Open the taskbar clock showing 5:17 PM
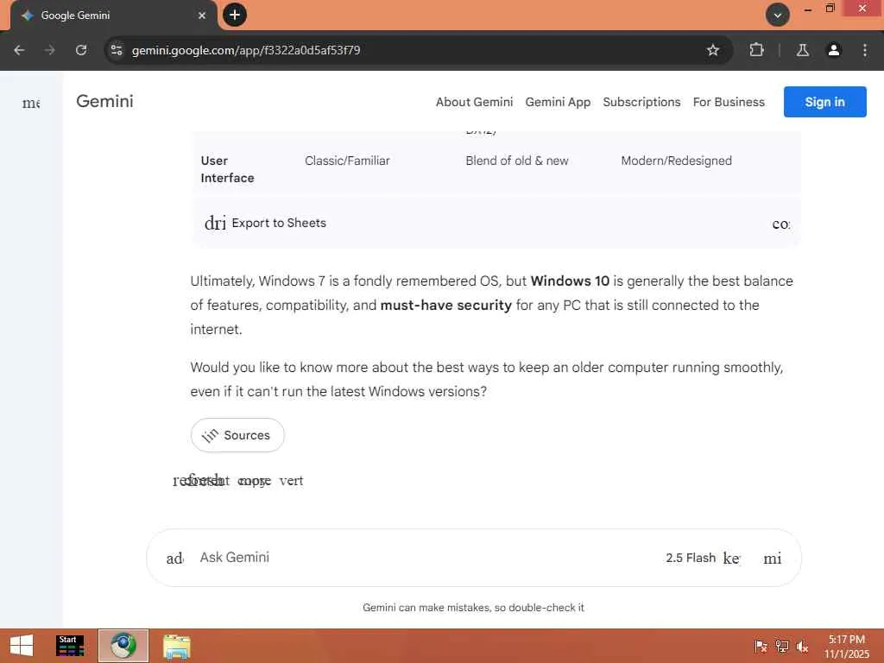 pyautogui.click(x=846, y=647)
